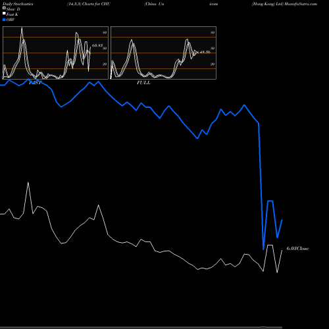Click the Fast K legend swatch
The width and height of the screenshot is (329, 329).
(x=4, y=14)
